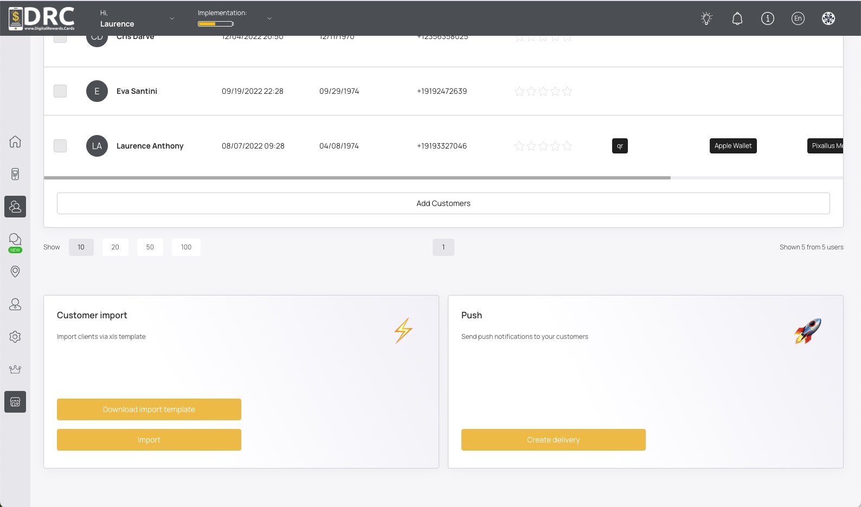Click Download import template button
The image size is (861, 507).
pyautogui.click(x=149, y=409)
